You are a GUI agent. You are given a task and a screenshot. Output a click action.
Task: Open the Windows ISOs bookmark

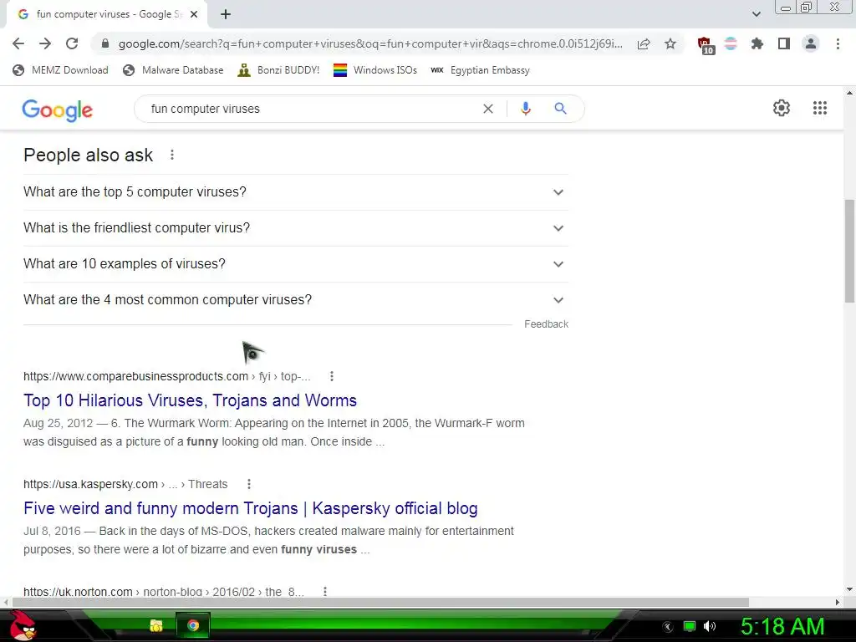click(x=375, y=70)
